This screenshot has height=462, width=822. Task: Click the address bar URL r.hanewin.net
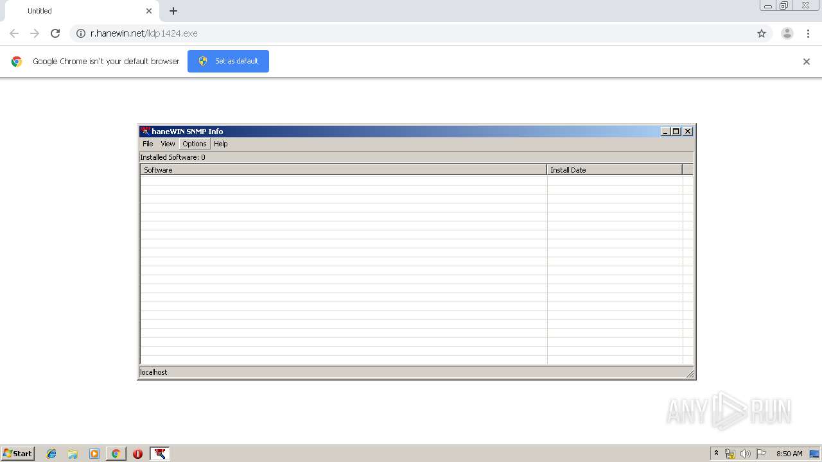click(x=144, y=33)
